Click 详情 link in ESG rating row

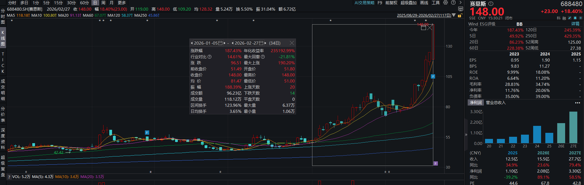pos(575,24)
